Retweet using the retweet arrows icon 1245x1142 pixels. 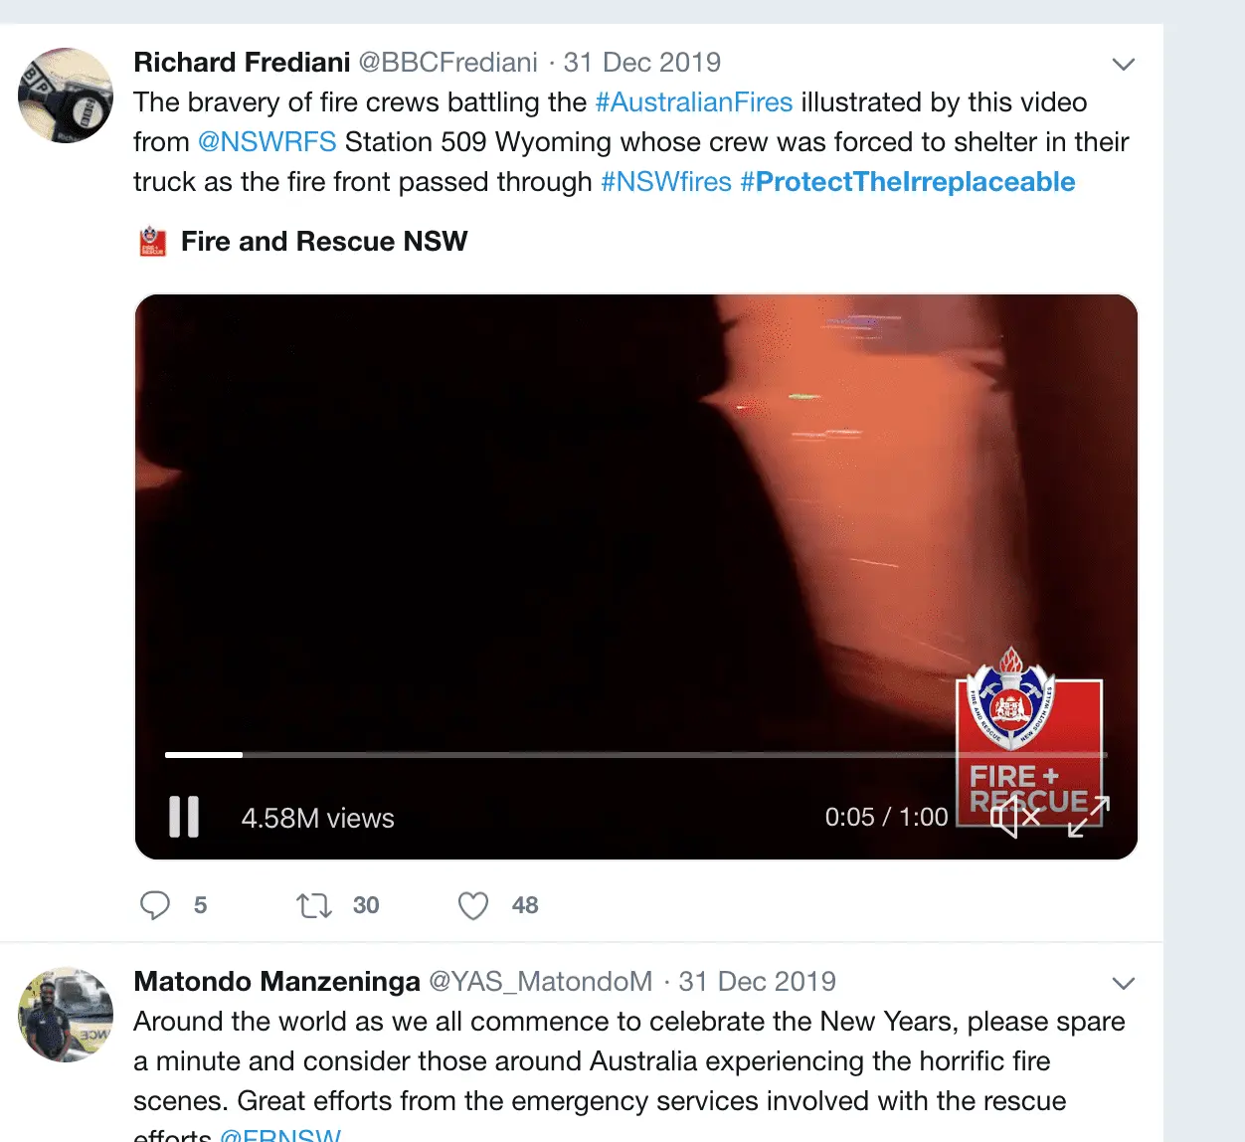point(314,905)
